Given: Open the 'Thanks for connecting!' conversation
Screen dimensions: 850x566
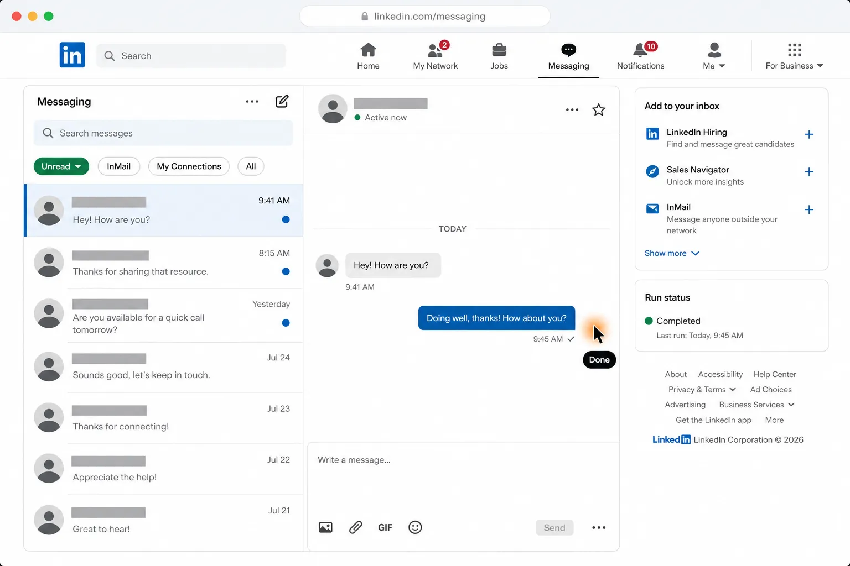Looking at the screenshot, I should (164, 418).
